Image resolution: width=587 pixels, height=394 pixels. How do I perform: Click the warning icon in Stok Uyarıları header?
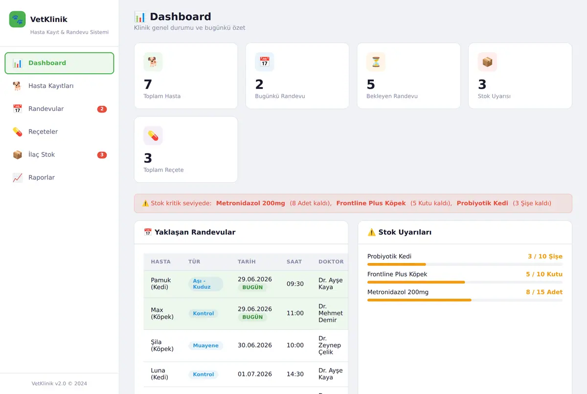pyautogui.click(x=372, y=232)
